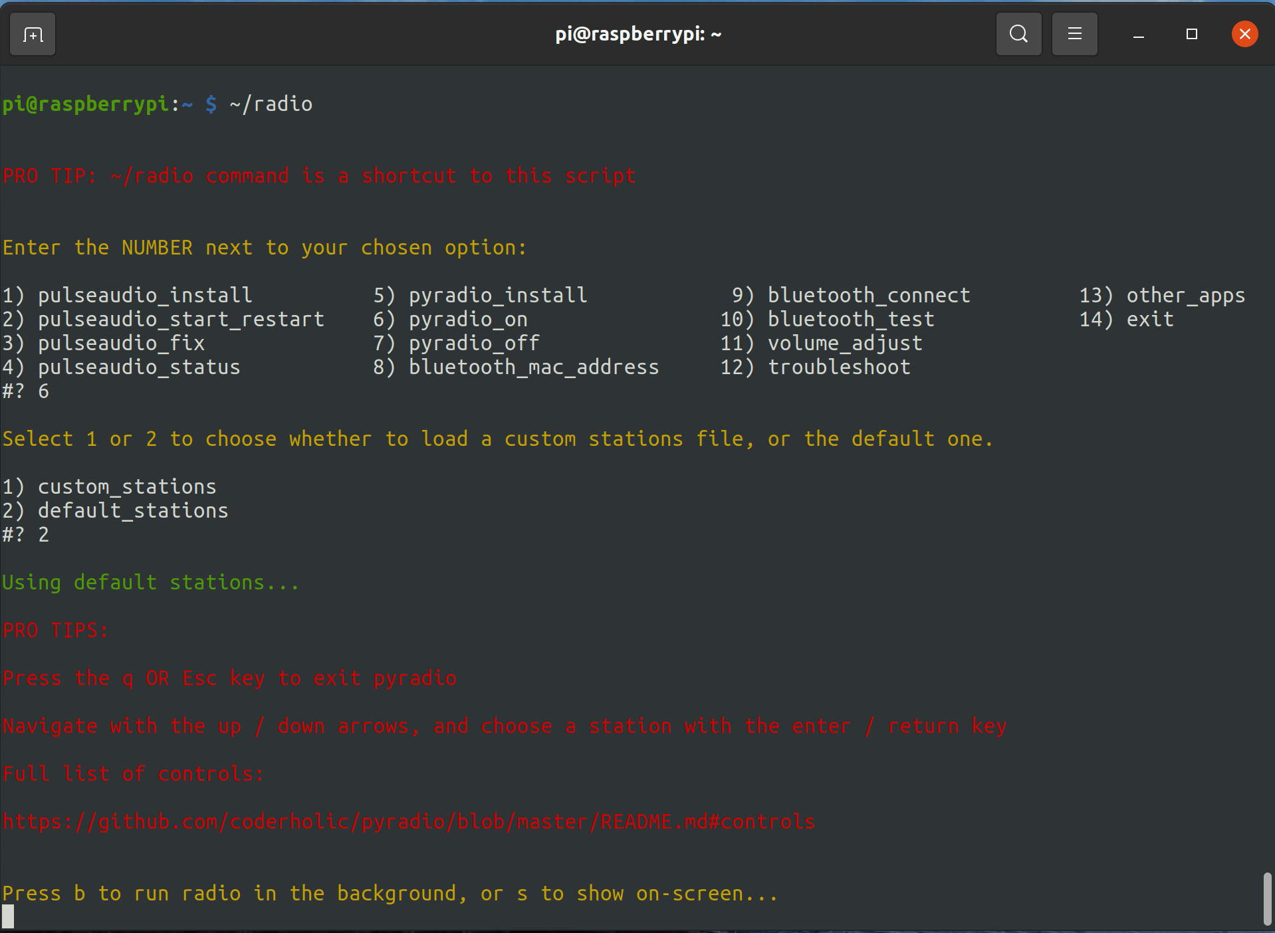Click option 12) troubleshoot

pyautogui.click(x=815, y=367)
